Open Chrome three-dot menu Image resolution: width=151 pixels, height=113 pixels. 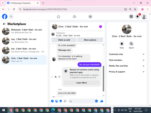click(148, 9)
